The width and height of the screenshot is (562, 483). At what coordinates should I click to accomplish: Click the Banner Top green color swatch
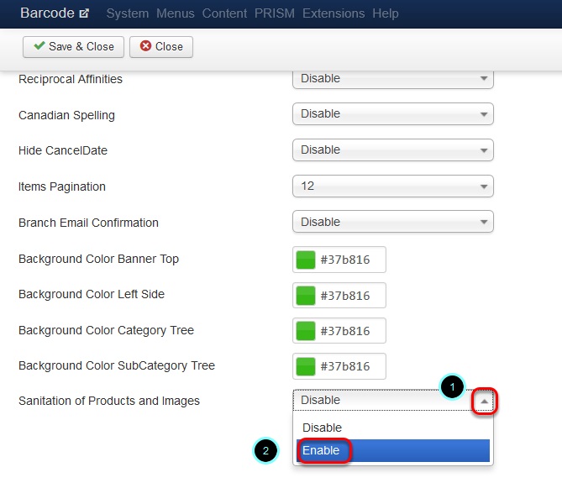click(x=306, y=260)
